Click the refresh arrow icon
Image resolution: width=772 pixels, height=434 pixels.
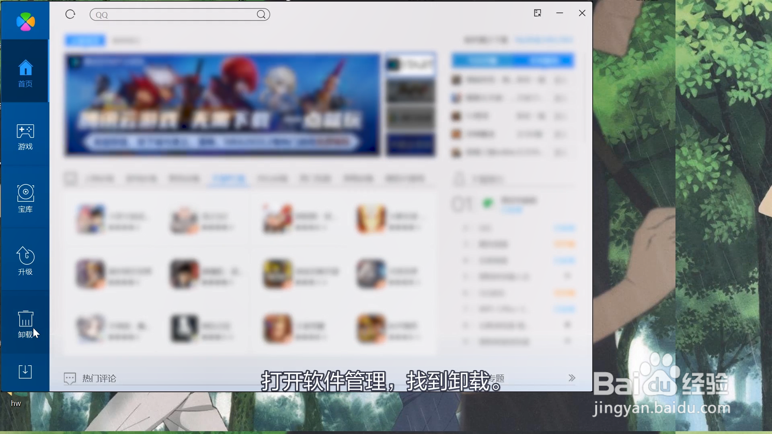[70, 14]
